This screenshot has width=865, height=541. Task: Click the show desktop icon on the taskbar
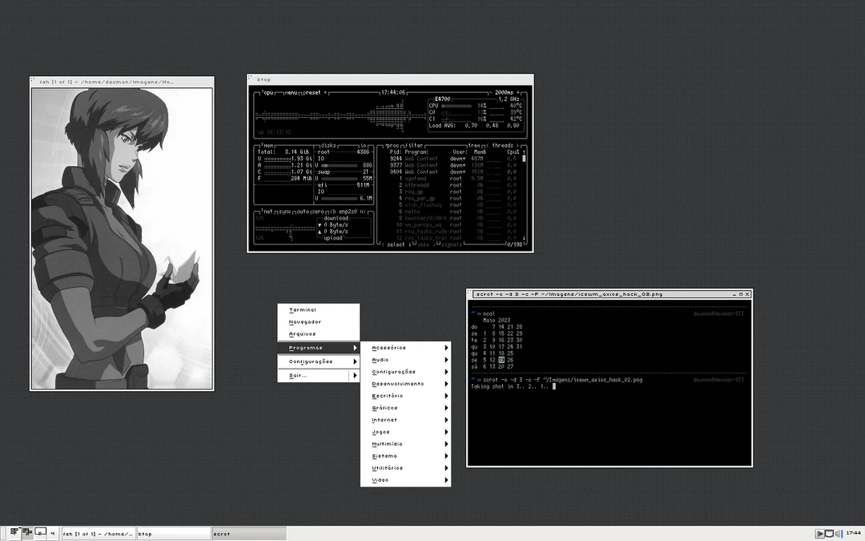tap(40, 533)
